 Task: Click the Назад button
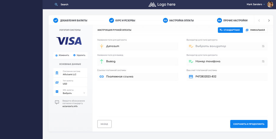104,124
